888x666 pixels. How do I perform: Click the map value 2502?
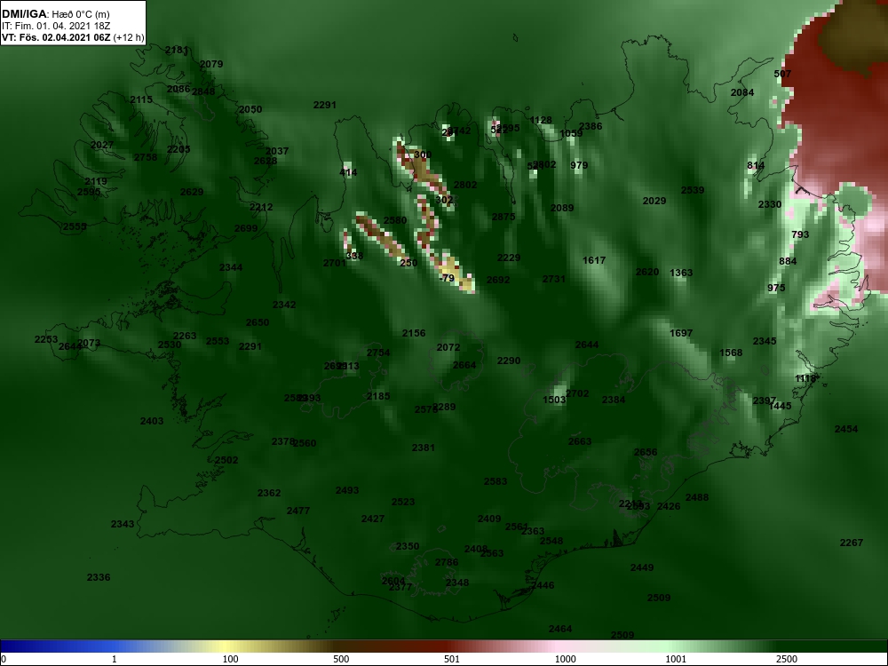point(226,460)
